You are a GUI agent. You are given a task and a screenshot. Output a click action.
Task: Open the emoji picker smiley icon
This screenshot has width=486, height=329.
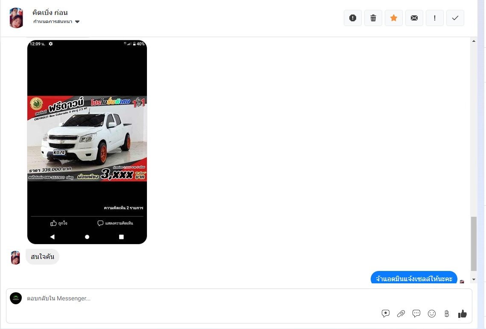(431, 314)
